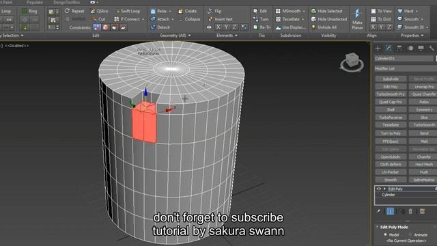Add the Subdivide modifier
437x246 pixels.
pyautogui.click(x=391, y=79)
